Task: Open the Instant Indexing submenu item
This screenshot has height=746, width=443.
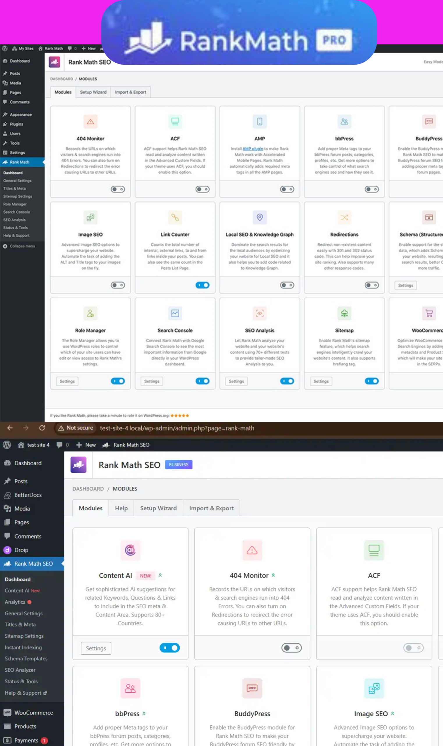Action: pos(23,648)
